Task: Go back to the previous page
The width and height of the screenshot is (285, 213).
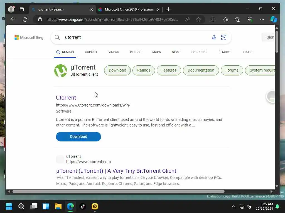Action: pyautogui.click(x=13, y=19)
